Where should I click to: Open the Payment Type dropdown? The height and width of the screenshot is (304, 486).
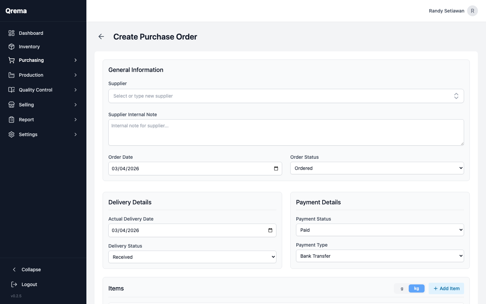(x=380, y=256)
